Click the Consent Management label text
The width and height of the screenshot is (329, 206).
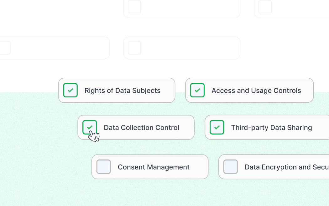tap(154, 167)
